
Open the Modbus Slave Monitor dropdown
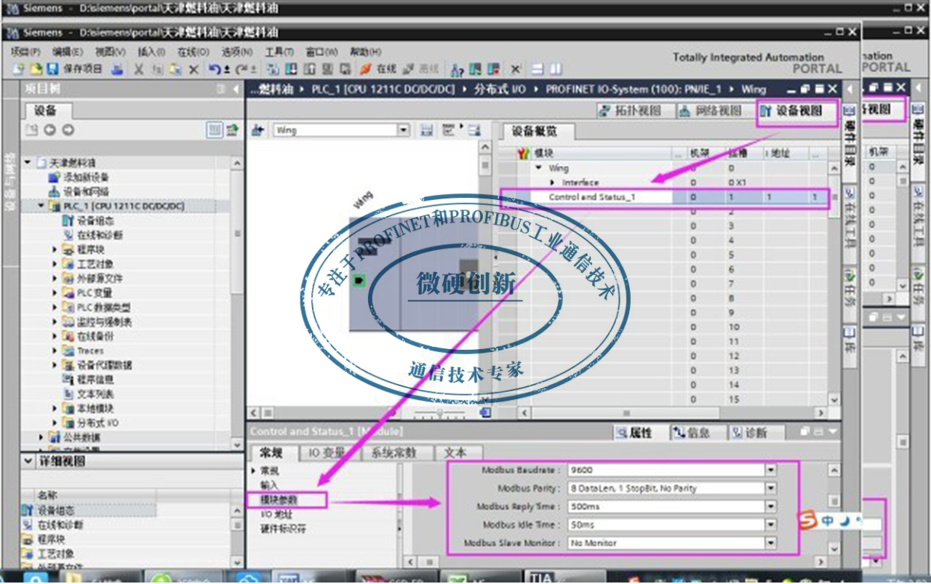tap(771, 543)
